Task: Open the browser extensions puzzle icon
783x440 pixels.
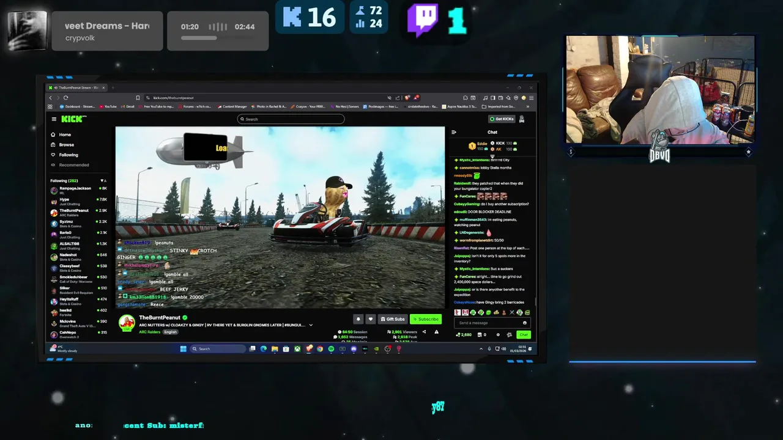Action: coord(465,98)
